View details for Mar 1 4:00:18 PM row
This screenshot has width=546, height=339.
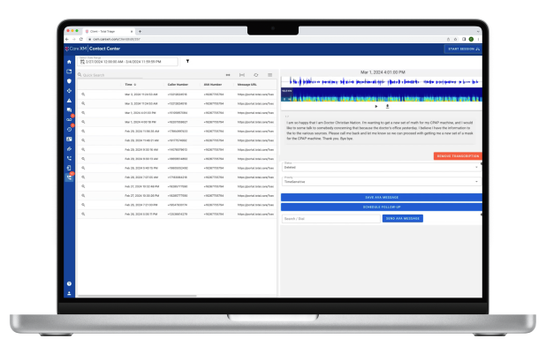83,122
